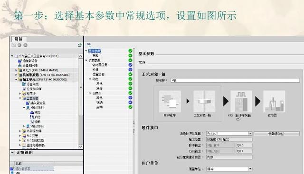304x174 pixels.
Task: Click the 工艺对象-轴 diagram image
Action: 204,102
